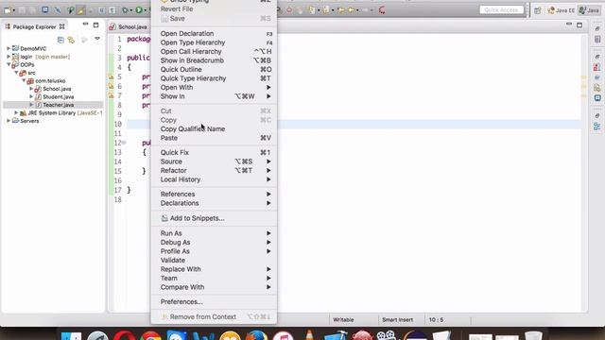Click the Run green play icon

(x=139, y=10)
